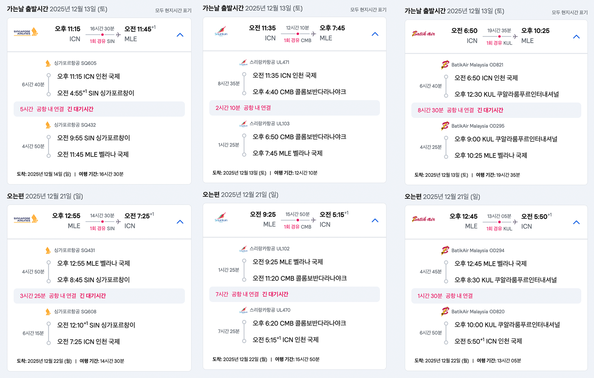Click the 1회 경유 SIN stop label on the outbound flight
594x378 pixels.
(102, 41)
